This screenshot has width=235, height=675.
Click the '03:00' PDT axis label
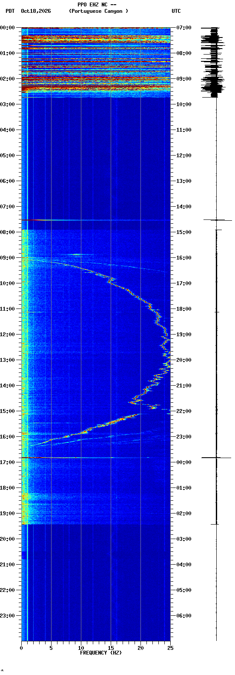[x=8, y=104]
